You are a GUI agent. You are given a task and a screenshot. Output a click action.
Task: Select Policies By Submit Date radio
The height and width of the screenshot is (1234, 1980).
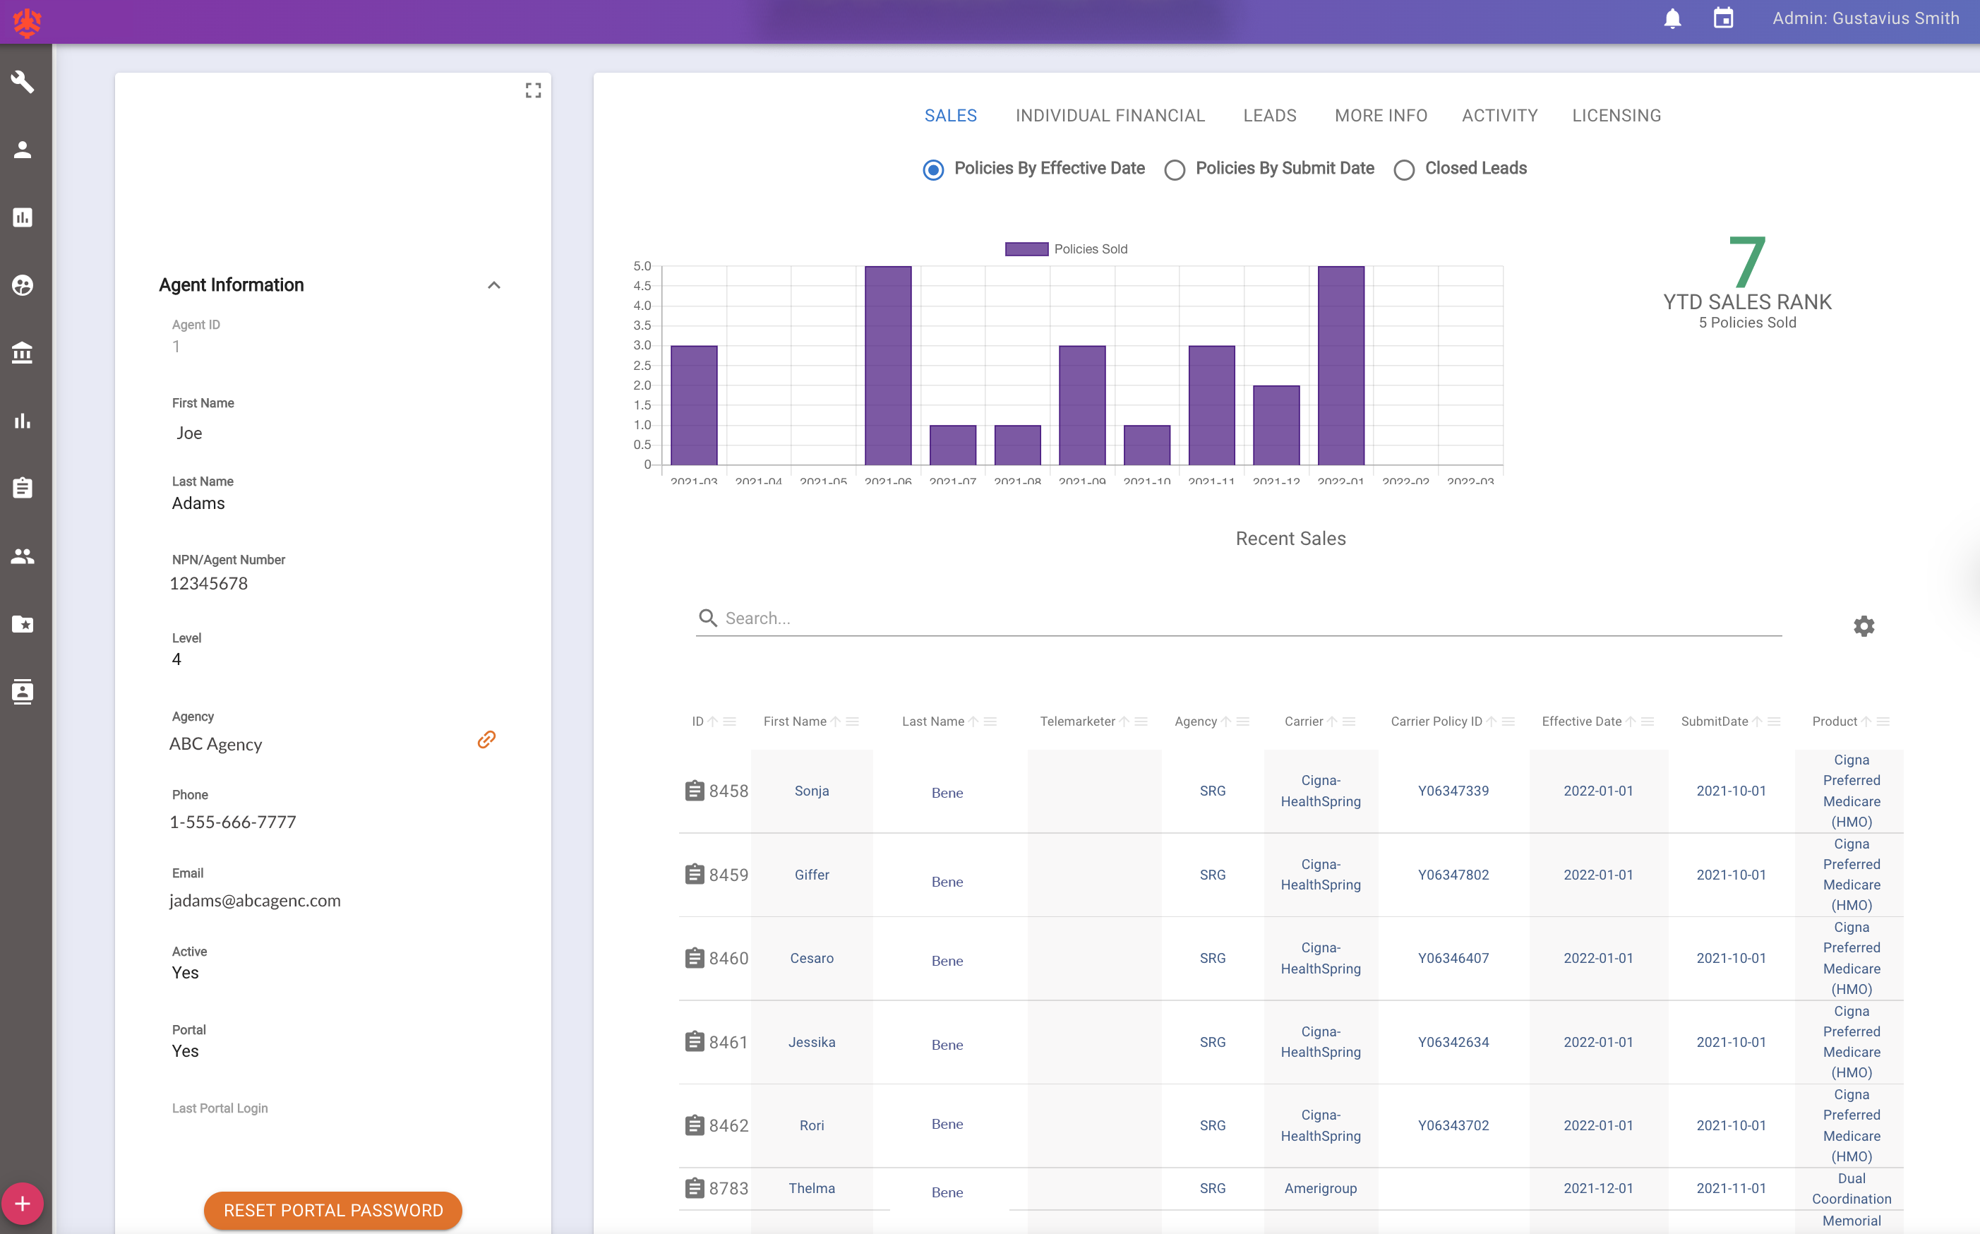(1175, 169)
